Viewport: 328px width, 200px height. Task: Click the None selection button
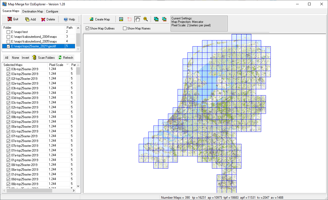[15, 58]
